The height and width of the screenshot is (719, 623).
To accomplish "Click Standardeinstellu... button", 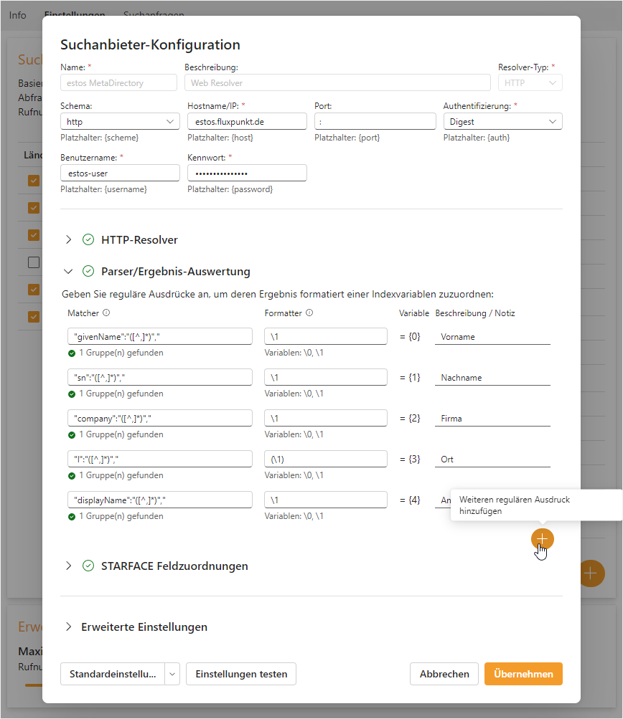I will click(x=113, y=674).
